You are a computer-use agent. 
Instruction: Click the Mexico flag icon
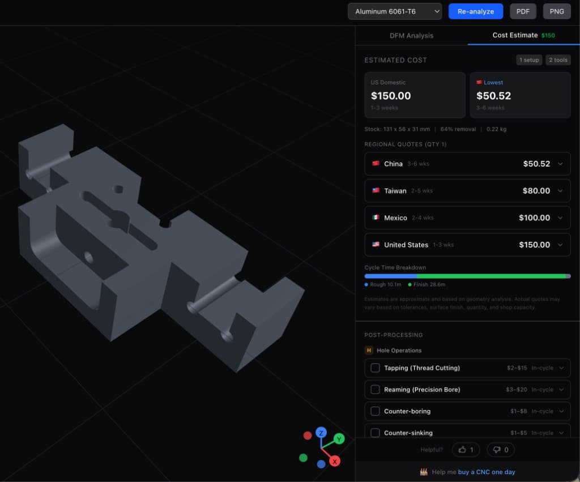[375, 217]
